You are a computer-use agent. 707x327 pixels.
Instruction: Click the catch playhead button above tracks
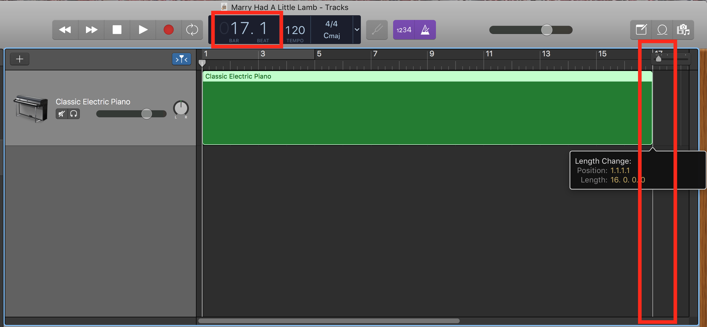[x=181, y=59]
